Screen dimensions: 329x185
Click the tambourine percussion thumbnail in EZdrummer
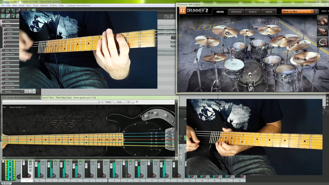(x=323, y=42)
